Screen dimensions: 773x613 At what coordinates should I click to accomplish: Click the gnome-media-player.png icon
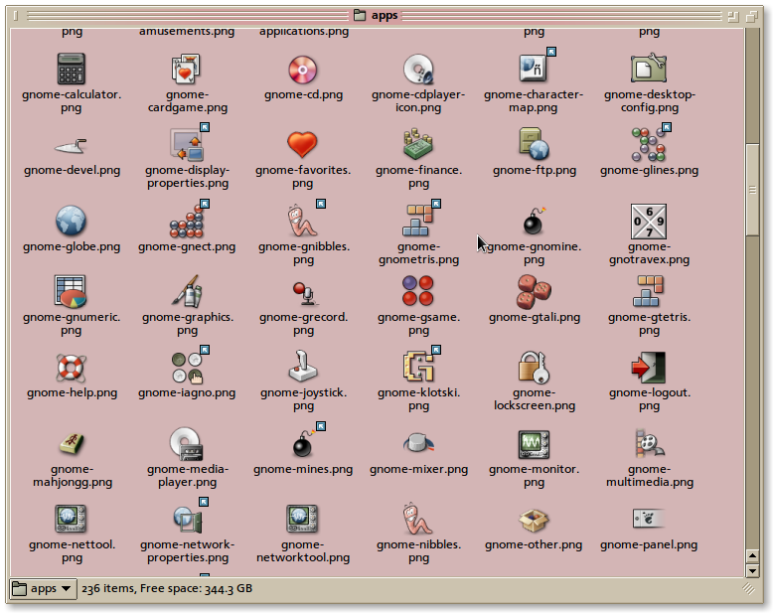tap(186, 443)
